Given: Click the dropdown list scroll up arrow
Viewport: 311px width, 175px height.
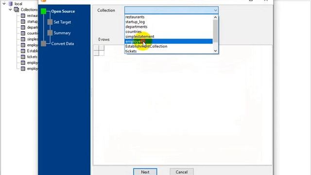Looking at the screenshot, I should point(215,17).
